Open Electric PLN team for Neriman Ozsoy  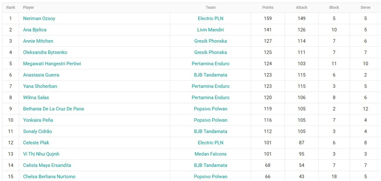coord(210,18)
